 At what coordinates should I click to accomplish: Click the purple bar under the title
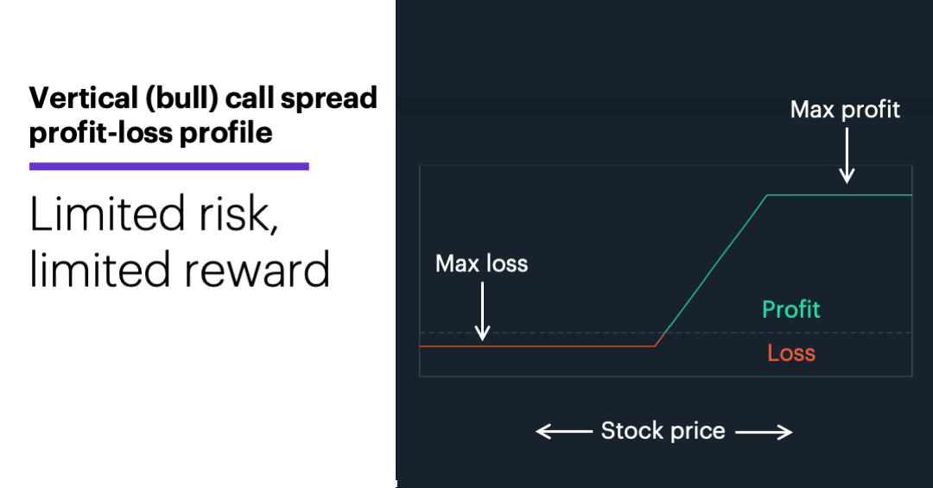click(169, 166)
